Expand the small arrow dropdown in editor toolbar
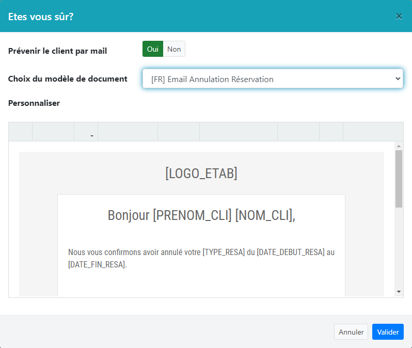 click(91, 136)
